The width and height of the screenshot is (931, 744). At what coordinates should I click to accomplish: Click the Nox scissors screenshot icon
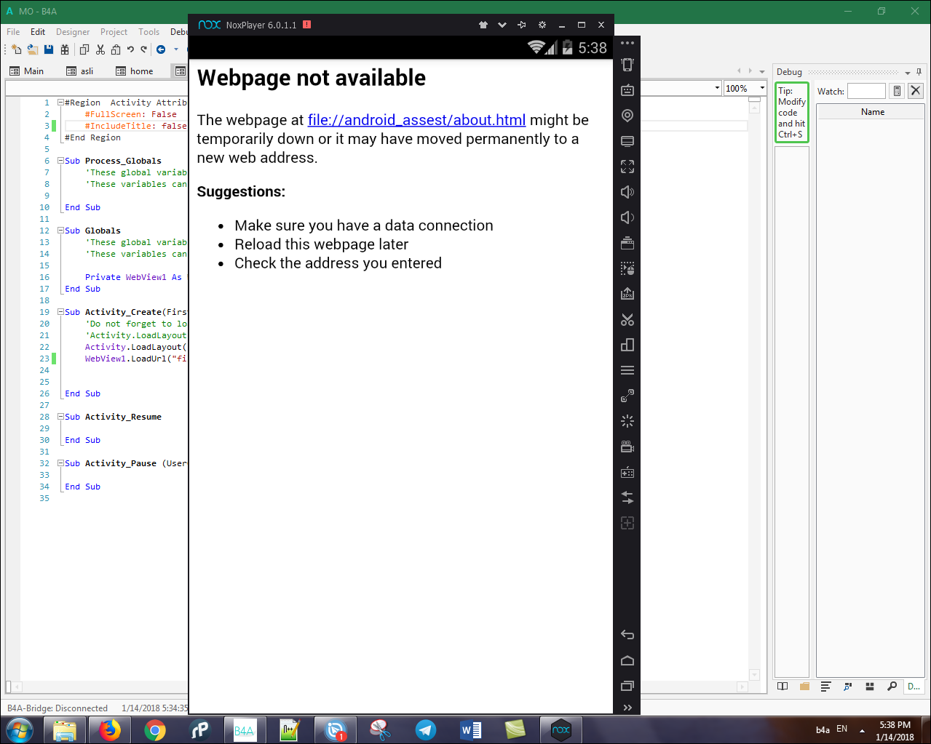(x=627, y=320)
